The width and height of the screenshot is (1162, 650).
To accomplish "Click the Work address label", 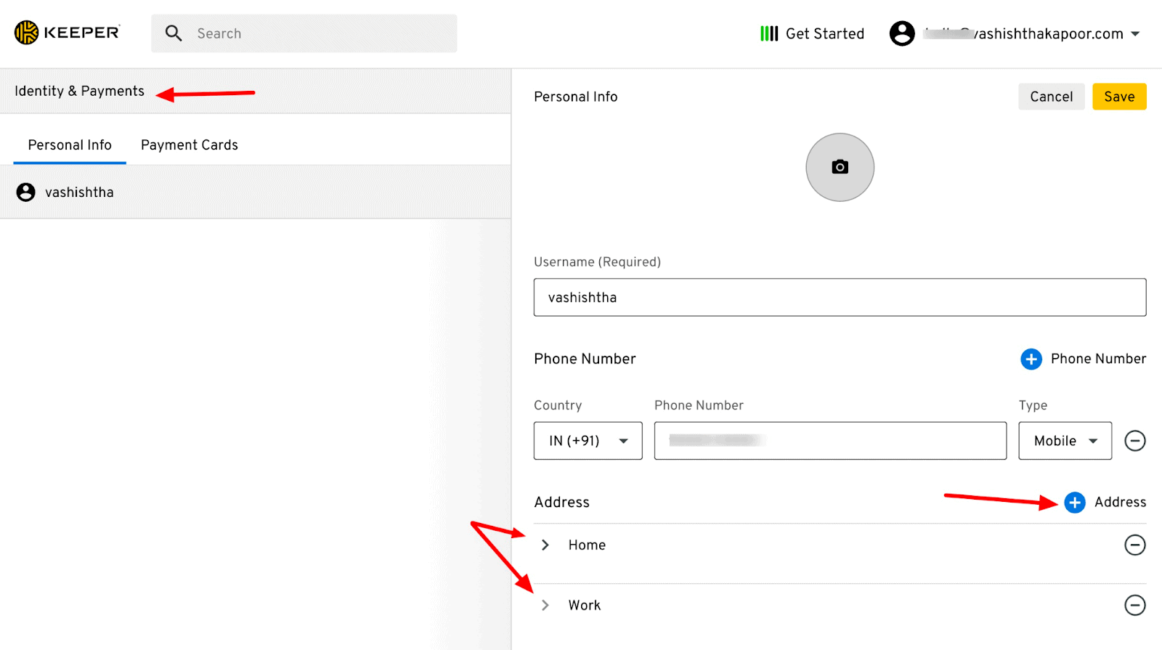I will tap(585, 605).
